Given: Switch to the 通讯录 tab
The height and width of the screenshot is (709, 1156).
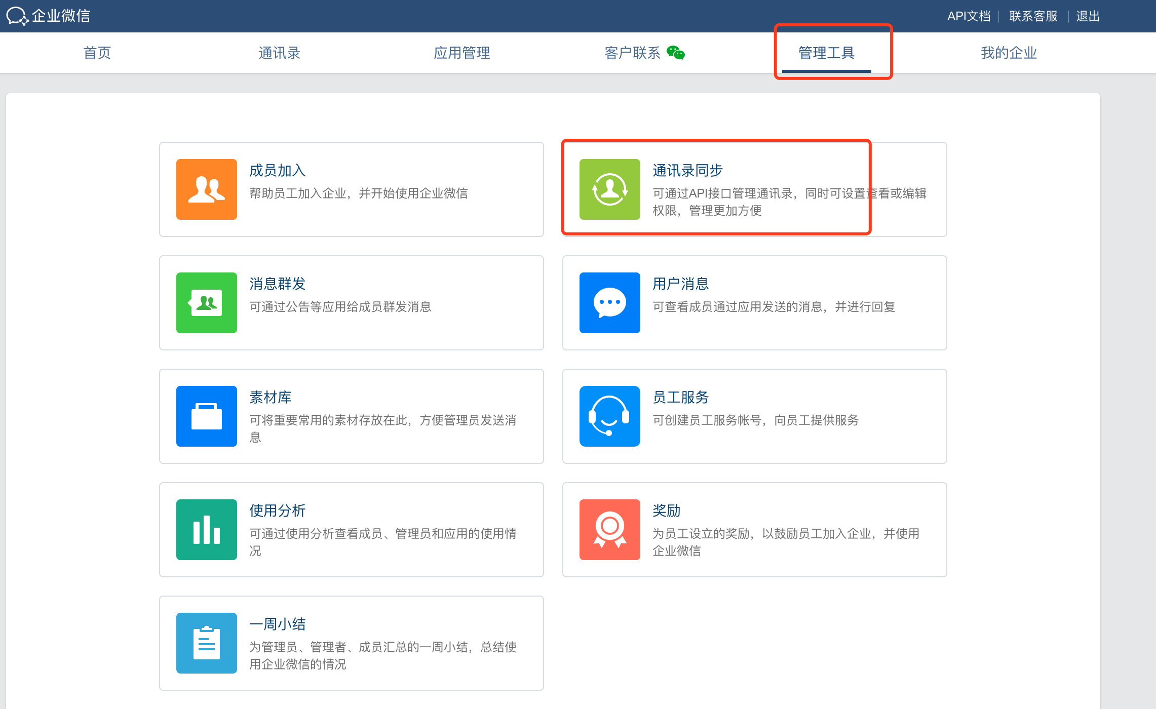Looking at the screenshot, I should 280,53.
